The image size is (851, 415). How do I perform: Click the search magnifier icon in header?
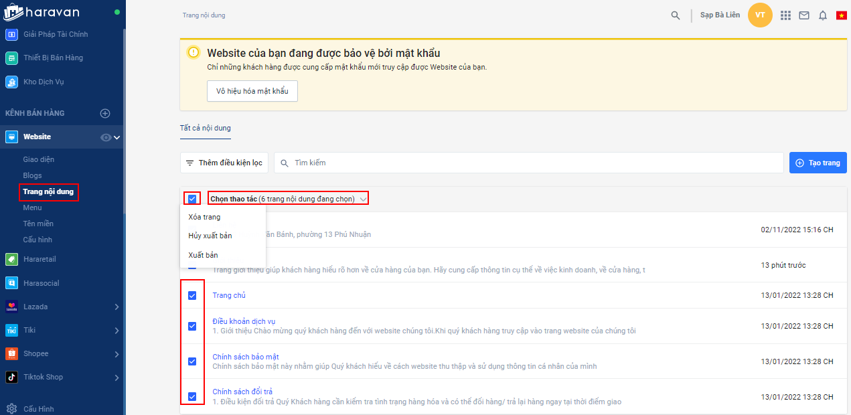[x=676, y=15]
